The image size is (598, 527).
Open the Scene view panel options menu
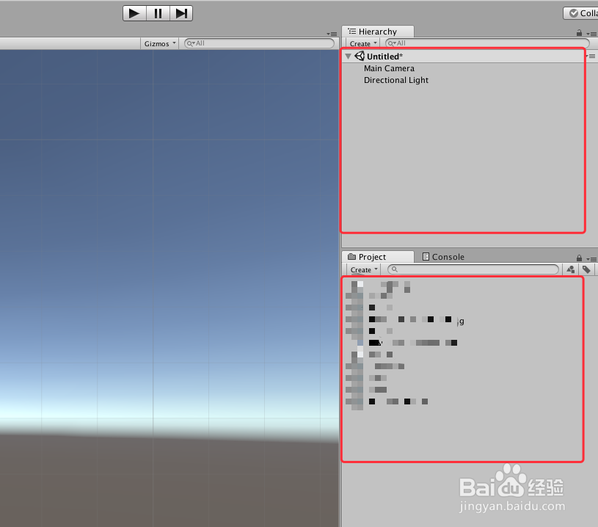click(332, 34)
